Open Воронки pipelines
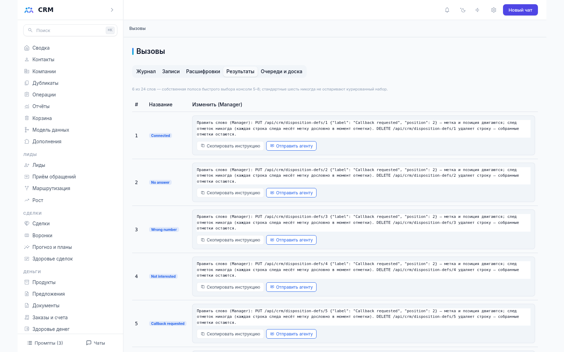Image resolution: width=564 pixels, height=352 pixels. [70, 235]
